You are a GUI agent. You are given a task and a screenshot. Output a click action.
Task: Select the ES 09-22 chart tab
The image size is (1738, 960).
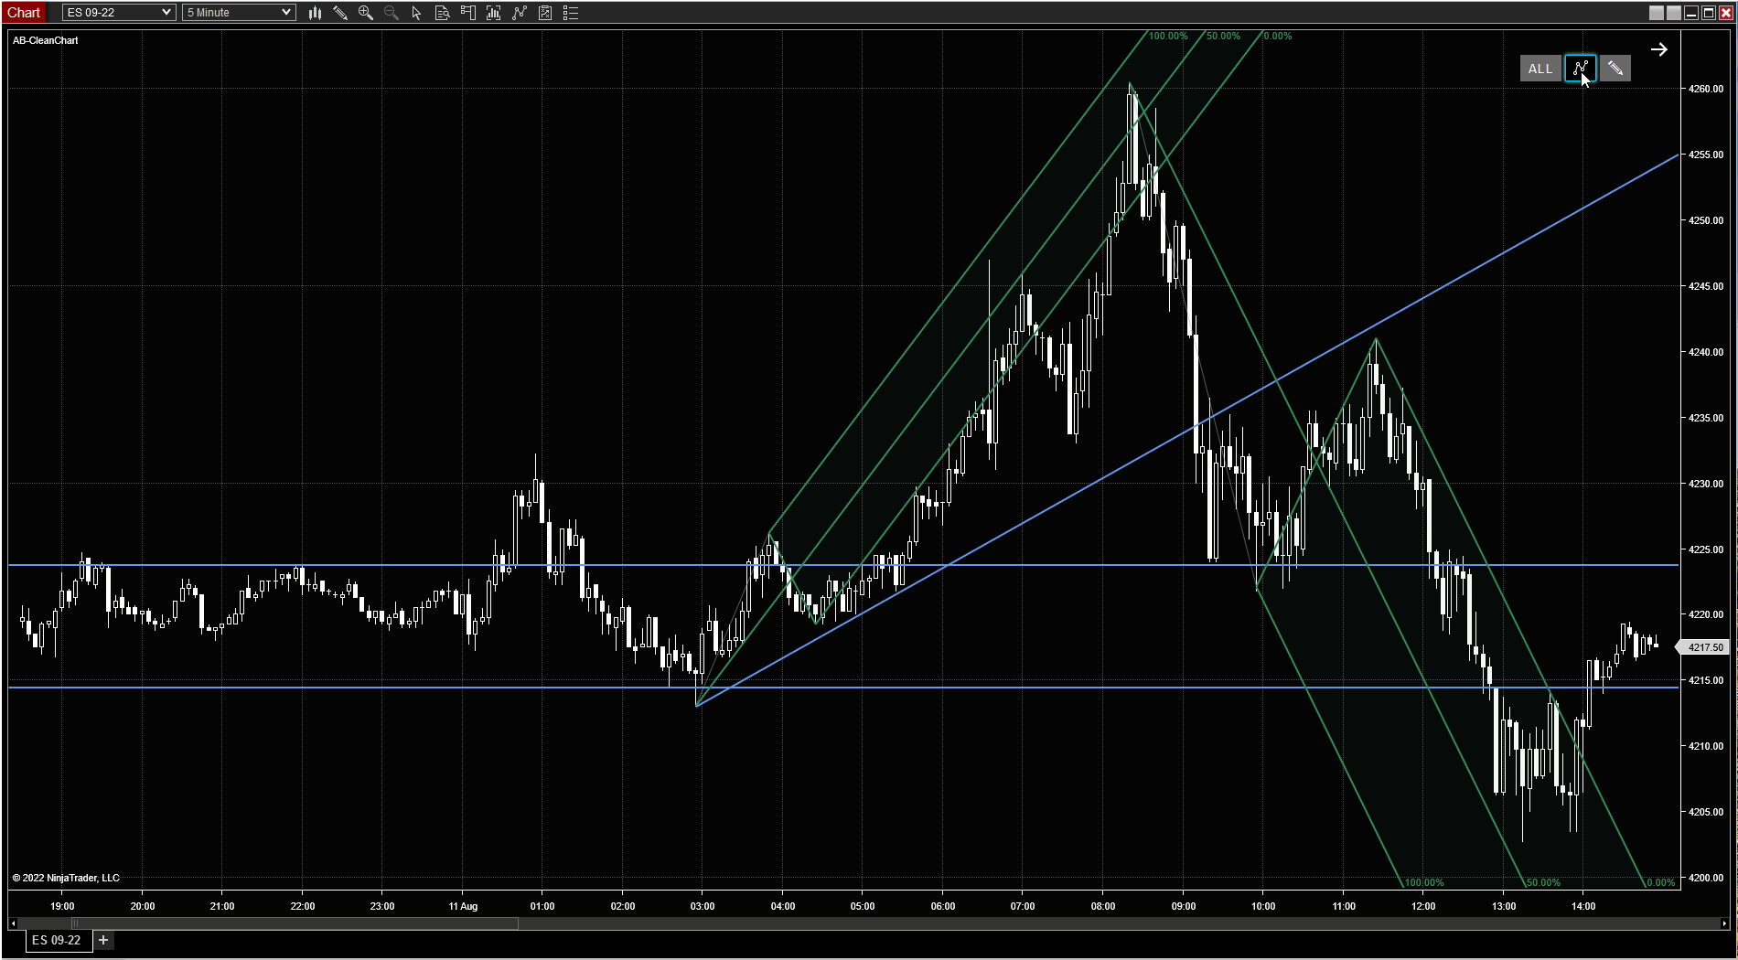[57, 940]
